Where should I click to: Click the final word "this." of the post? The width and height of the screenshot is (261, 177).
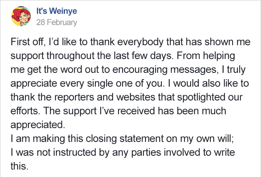(x=19, y=166)
